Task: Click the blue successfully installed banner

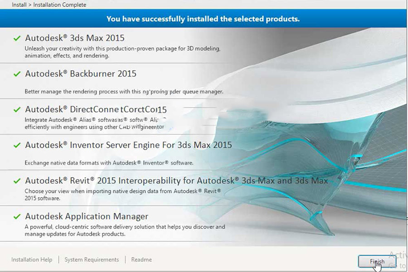Action: click(x=203, y=19)
